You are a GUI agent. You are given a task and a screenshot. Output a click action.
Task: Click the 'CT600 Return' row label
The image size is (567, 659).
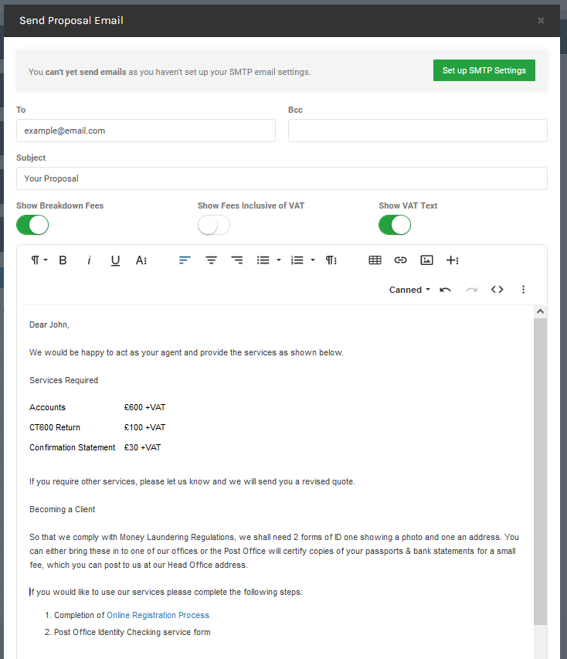point(55,427)
